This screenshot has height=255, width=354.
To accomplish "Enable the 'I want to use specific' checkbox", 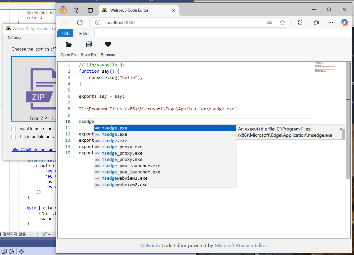I will [x=14, y=129].
